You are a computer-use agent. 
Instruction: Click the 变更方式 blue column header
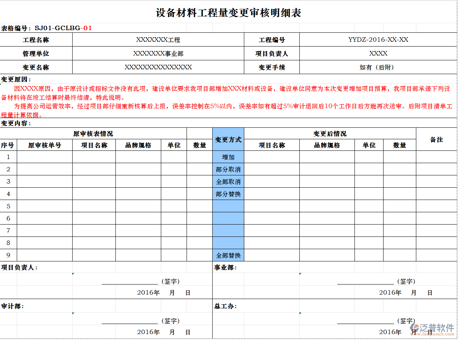(x=229, y=139)
